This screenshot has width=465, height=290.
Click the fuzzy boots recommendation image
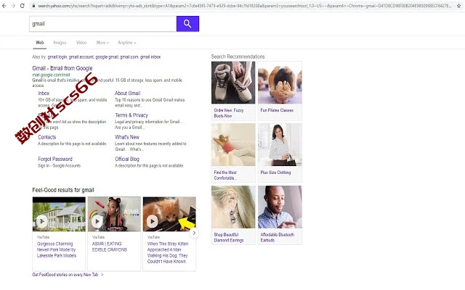(x=233, y=83)
